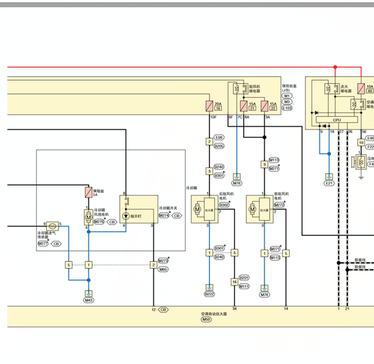Click the cooler box switch contact symbol
Screen dimensions: 374x364
coord(127,202)
